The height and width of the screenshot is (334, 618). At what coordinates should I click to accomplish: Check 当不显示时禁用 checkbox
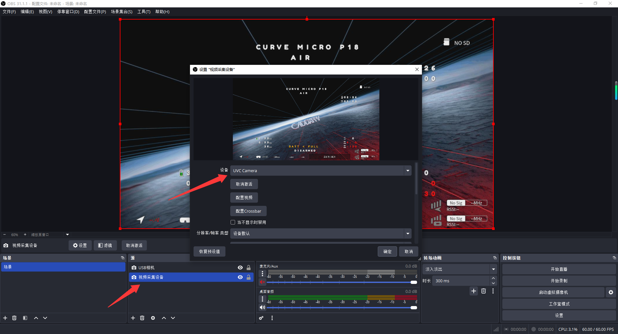pyautogui.click(x=233, y=222)
